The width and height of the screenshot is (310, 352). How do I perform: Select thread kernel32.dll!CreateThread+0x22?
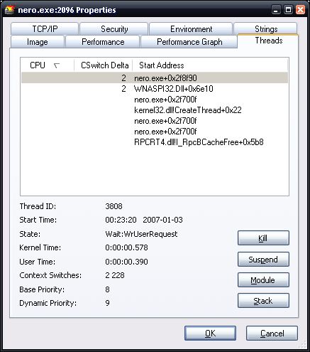(x=155, y=110)
